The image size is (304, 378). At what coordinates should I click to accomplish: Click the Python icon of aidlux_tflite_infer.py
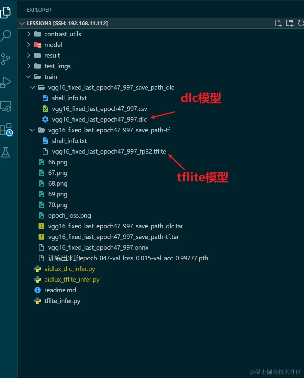click(x=38, y=279)
